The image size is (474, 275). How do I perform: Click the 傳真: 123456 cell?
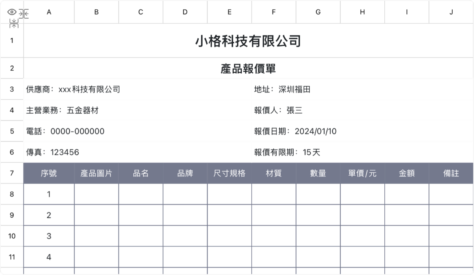[138, 152]
